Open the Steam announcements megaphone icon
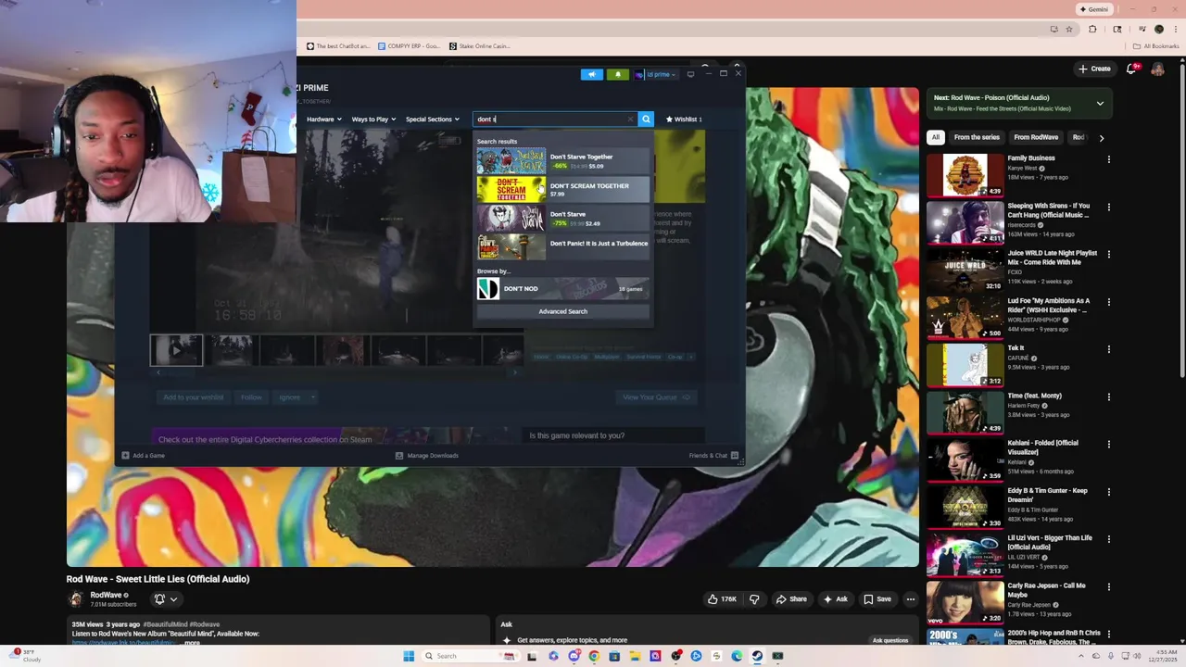The height and width of the screenshot is (667, 1186). [591, 74]
